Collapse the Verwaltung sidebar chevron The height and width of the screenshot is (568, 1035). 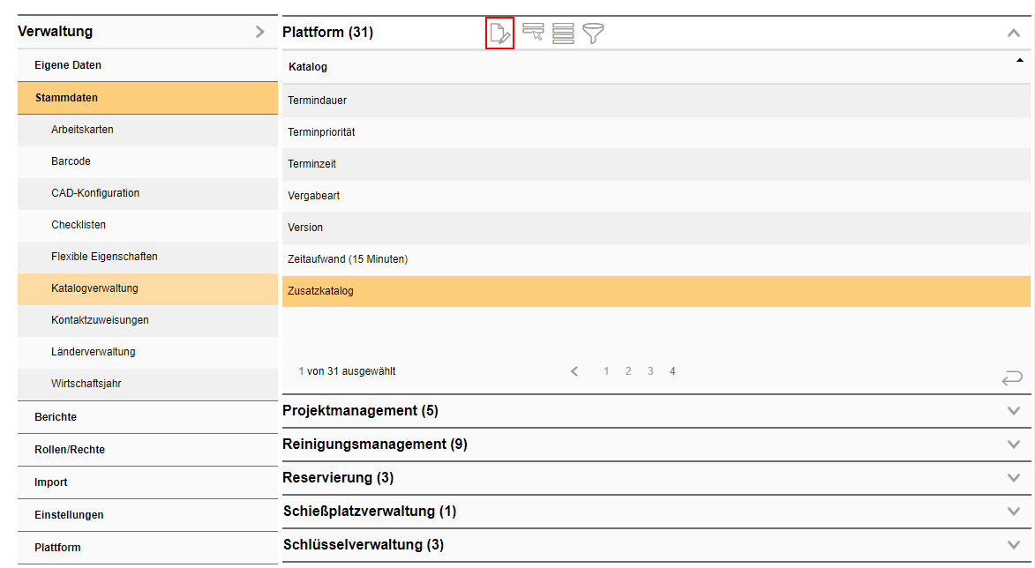coord(259,32)
